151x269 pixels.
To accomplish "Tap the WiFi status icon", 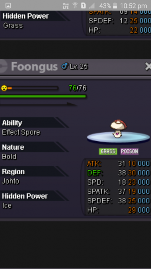I will [x=75, y=6].
